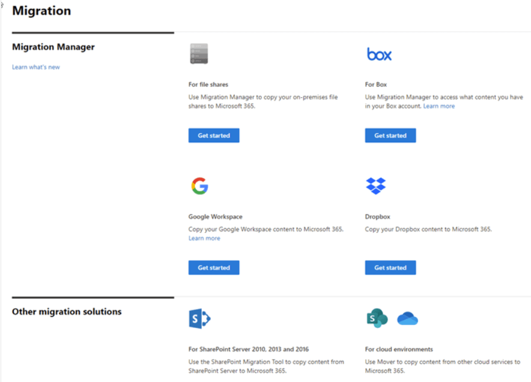Click the Migration Manager section heading

(x=53, y=47)
